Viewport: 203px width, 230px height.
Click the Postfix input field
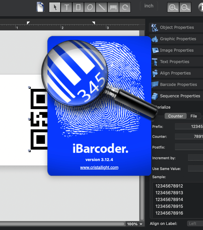click(x=189, y=147)
